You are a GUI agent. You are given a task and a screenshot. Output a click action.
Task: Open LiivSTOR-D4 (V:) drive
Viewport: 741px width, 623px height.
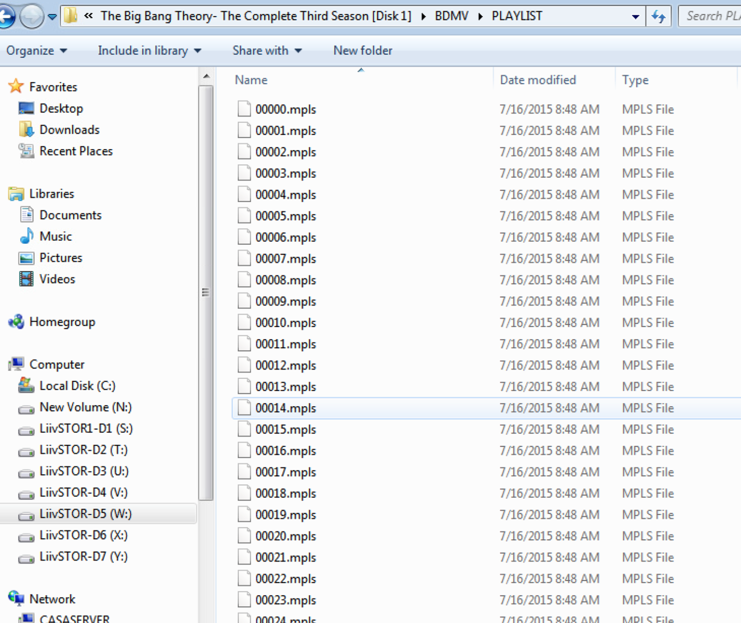pos(83,492)
